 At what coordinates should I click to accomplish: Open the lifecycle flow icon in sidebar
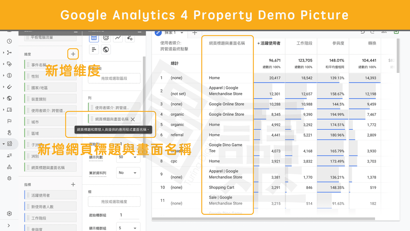pyautogui.click(x=9, y=53)
